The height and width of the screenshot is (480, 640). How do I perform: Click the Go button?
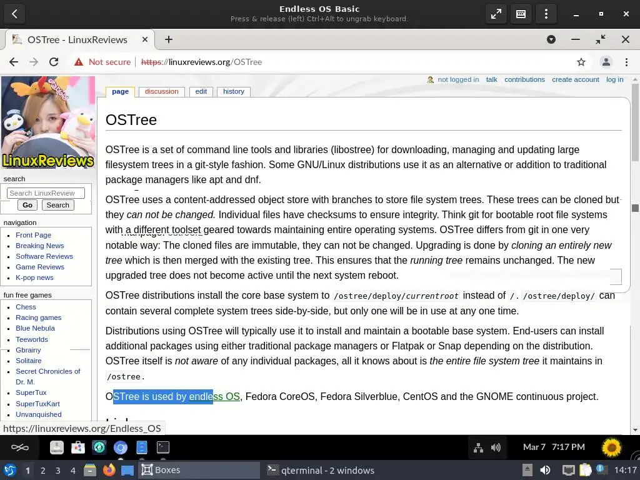(x=27, y=205)
